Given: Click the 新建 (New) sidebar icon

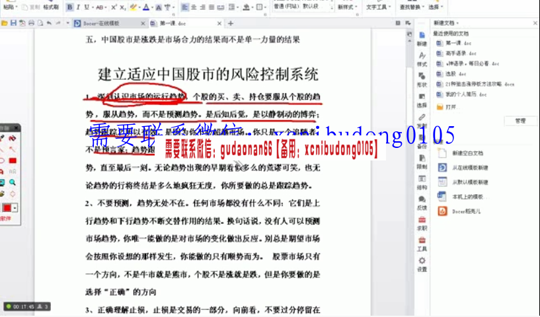Looking at the screenshot, I should click(x=422, y=37).
